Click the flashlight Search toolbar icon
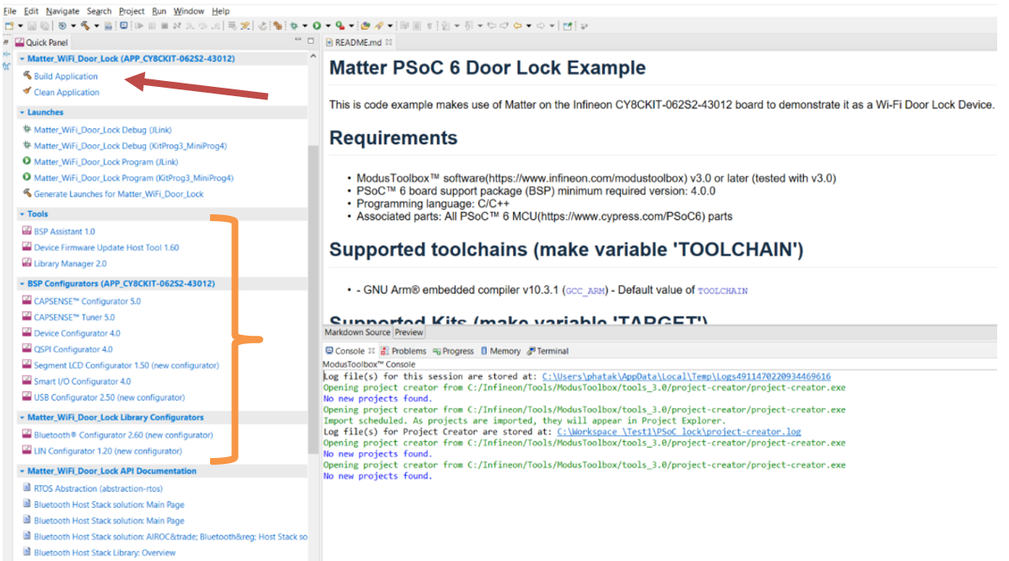Image resolution: width=1009 pixels, height=561 pixels. (x=380, y=26)
